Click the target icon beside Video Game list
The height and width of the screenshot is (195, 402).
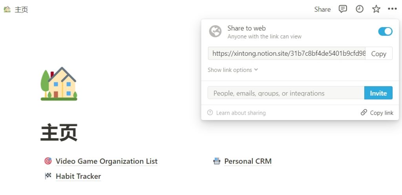point(48,161)
